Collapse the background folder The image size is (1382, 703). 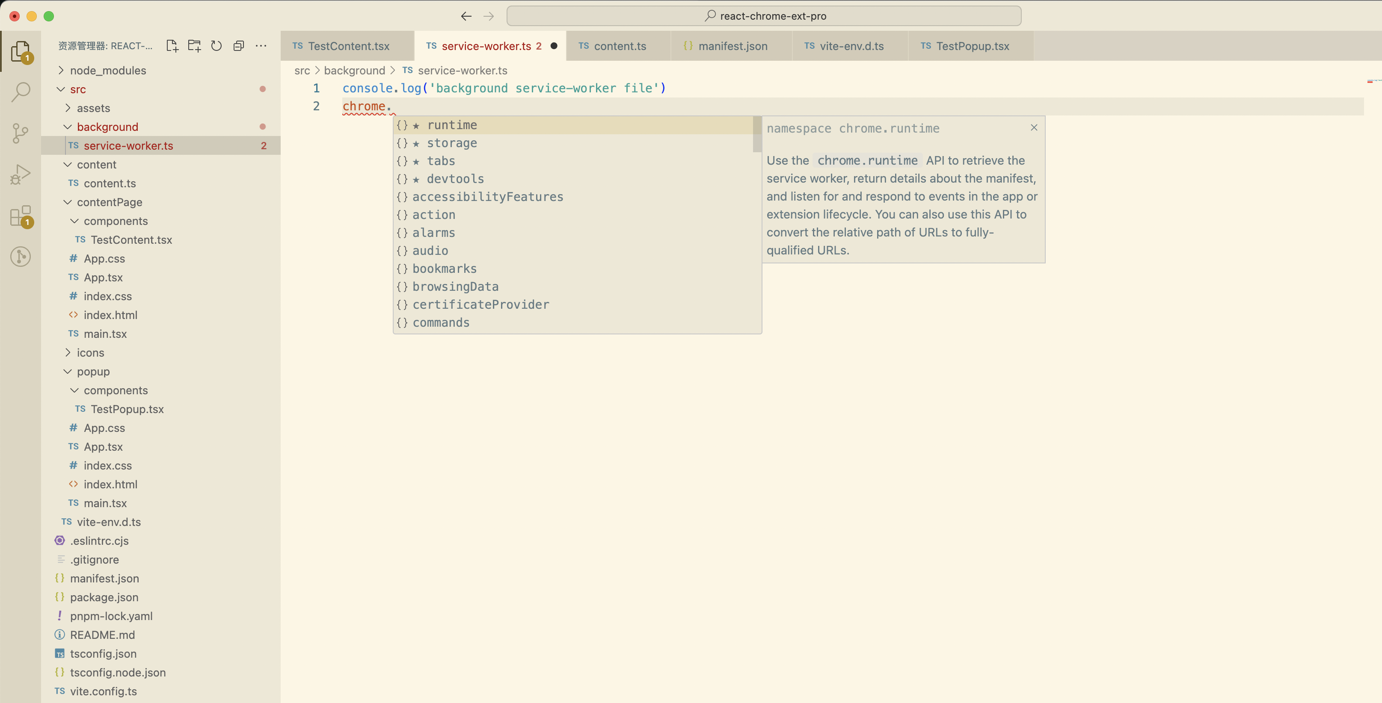point(107,127)
